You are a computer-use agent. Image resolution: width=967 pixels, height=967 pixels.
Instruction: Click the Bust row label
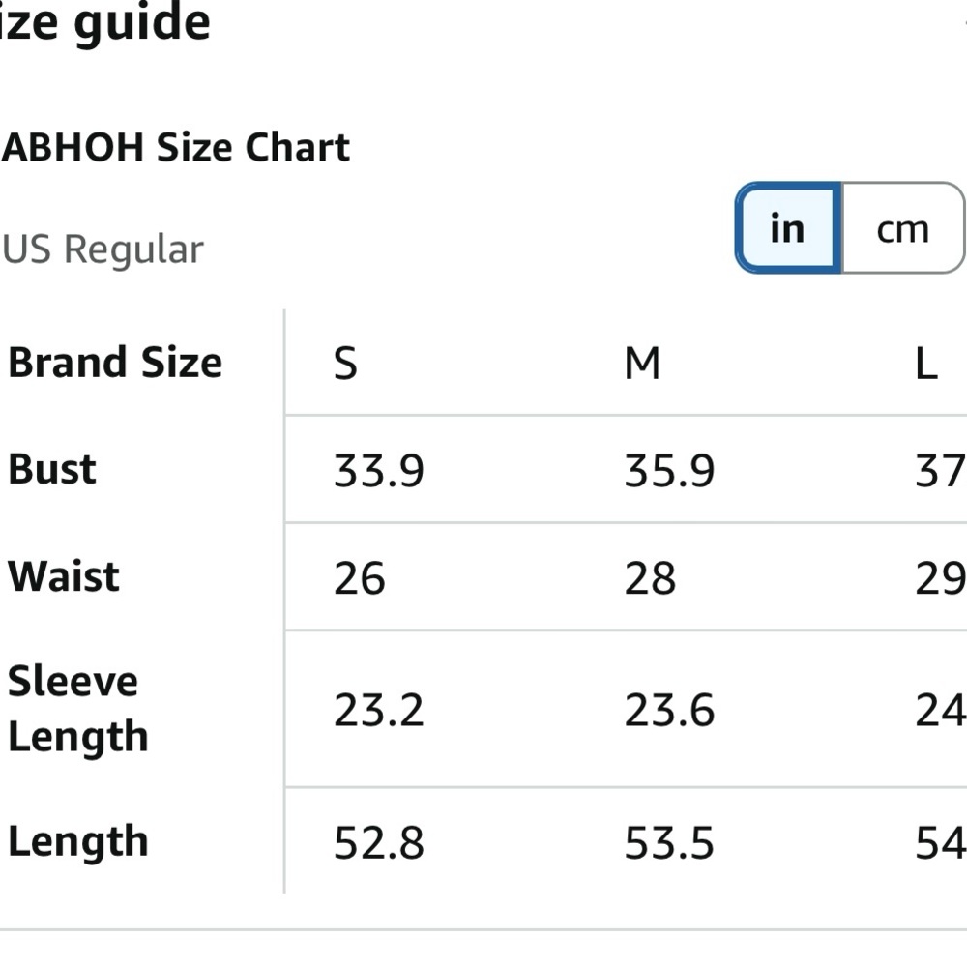pyautogui.click(x=52, y=469)
